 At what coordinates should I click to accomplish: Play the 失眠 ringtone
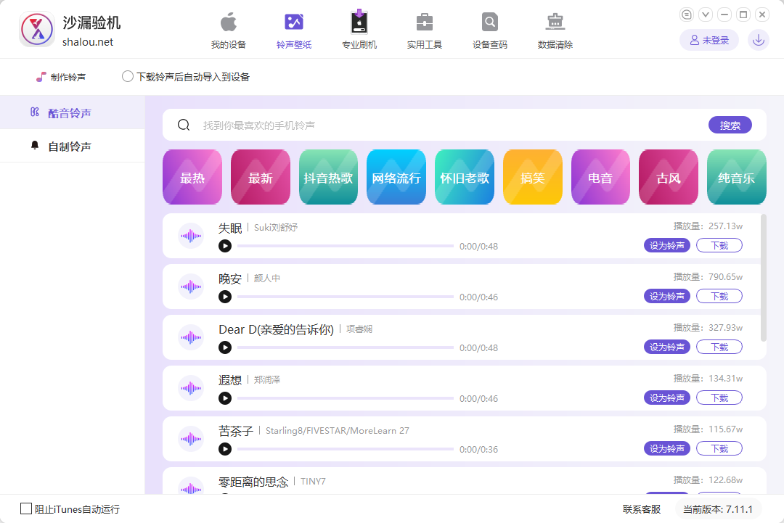[225, 246]
